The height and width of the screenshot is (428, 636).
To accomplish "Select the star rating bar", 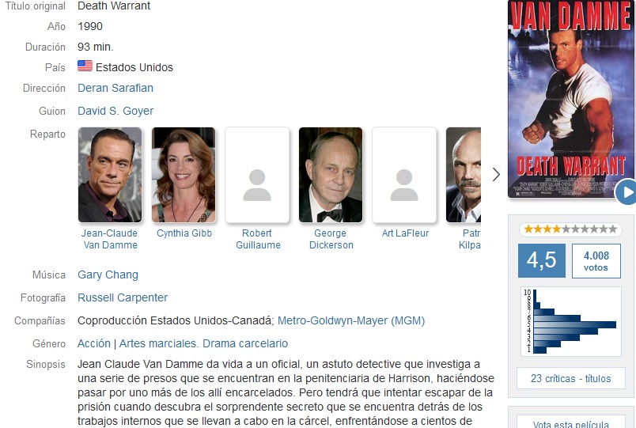I will 570,229.
